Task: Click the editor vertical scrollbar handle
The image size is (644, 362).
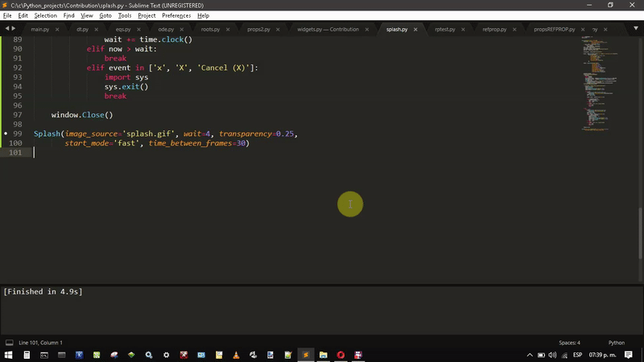Action: click(x=640, y=233)
